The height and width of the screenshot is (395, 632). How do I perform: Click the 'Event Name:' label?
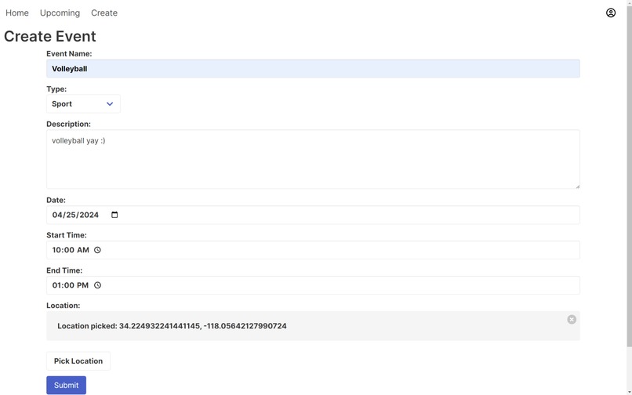(x=69, y=53)
